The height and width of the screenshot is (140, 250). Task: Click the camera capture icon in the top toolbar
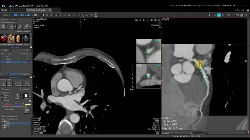point(242,15)
